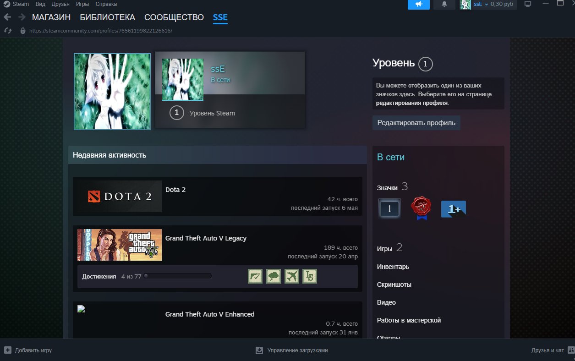This screenshot has height=361, width=575.
Task: Click the forward navigation arrow
Action: (x=22, y=17)
